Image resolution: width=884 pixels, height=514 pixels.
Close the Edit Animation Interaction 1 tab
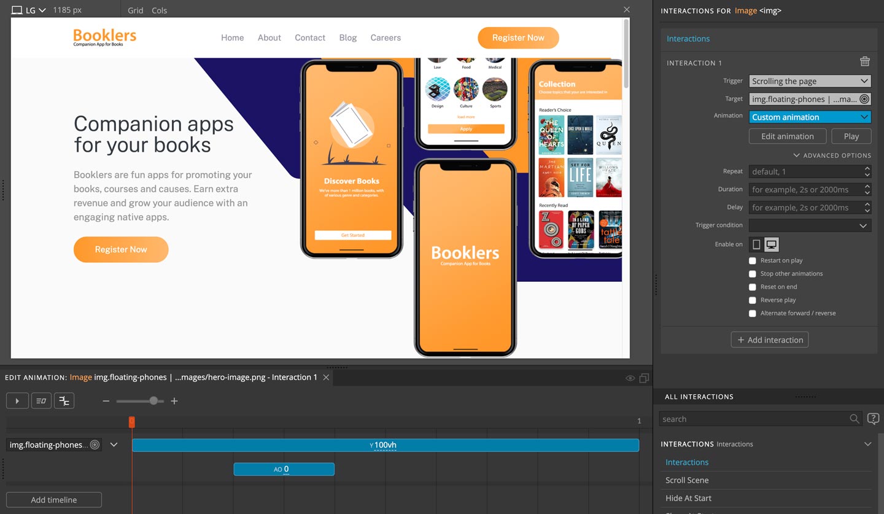point(327,377)
